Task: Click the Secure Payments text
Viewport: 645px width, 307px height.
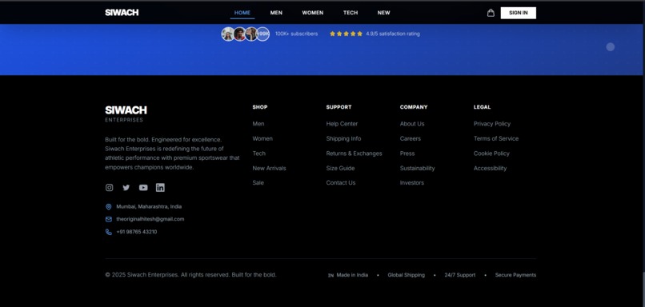Action: coord(515,275)
